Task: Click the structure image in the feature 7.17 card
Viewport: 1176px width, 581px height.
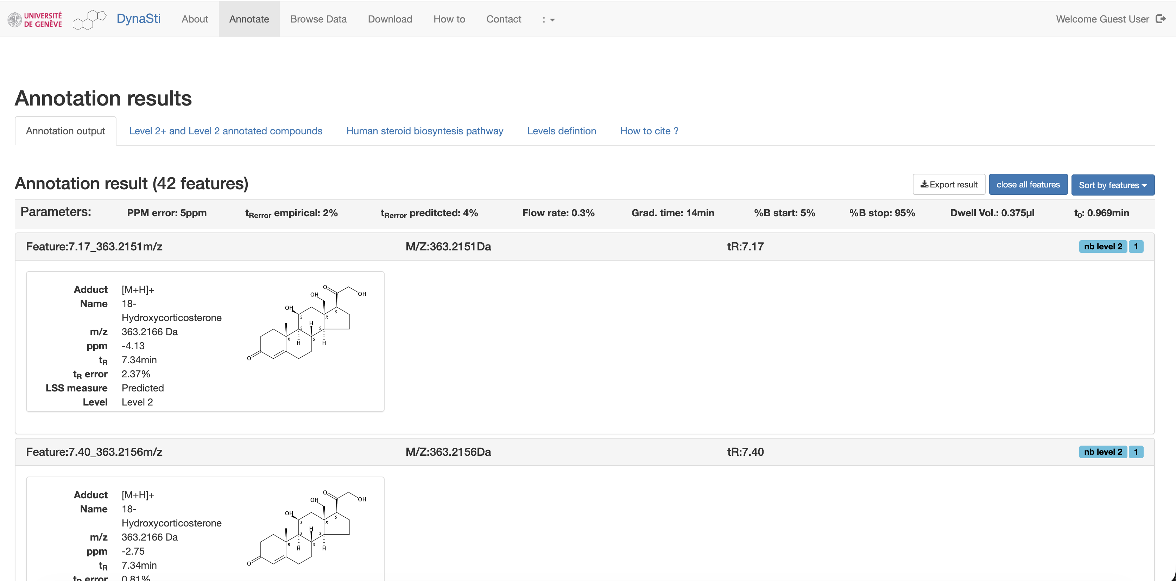Action: [306, 322]
